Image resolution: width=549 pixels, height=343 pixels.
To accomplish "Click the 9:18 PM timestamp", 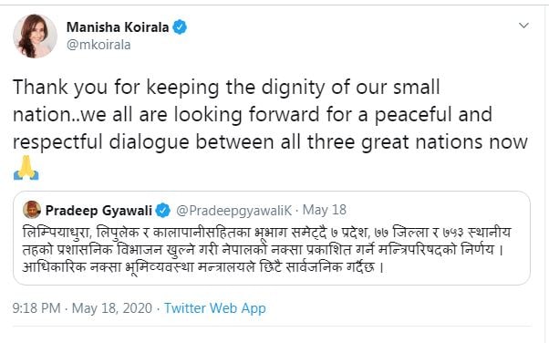I will (36, 308).
